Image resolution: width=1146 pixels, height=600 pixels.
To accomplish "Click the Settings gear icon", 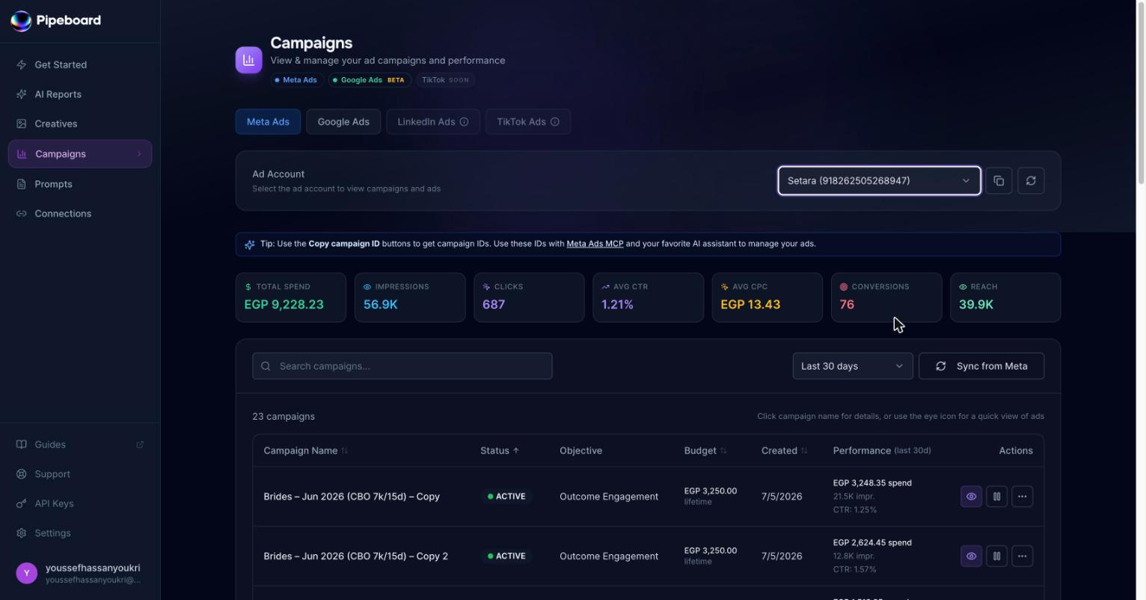I will click(22, 533).
